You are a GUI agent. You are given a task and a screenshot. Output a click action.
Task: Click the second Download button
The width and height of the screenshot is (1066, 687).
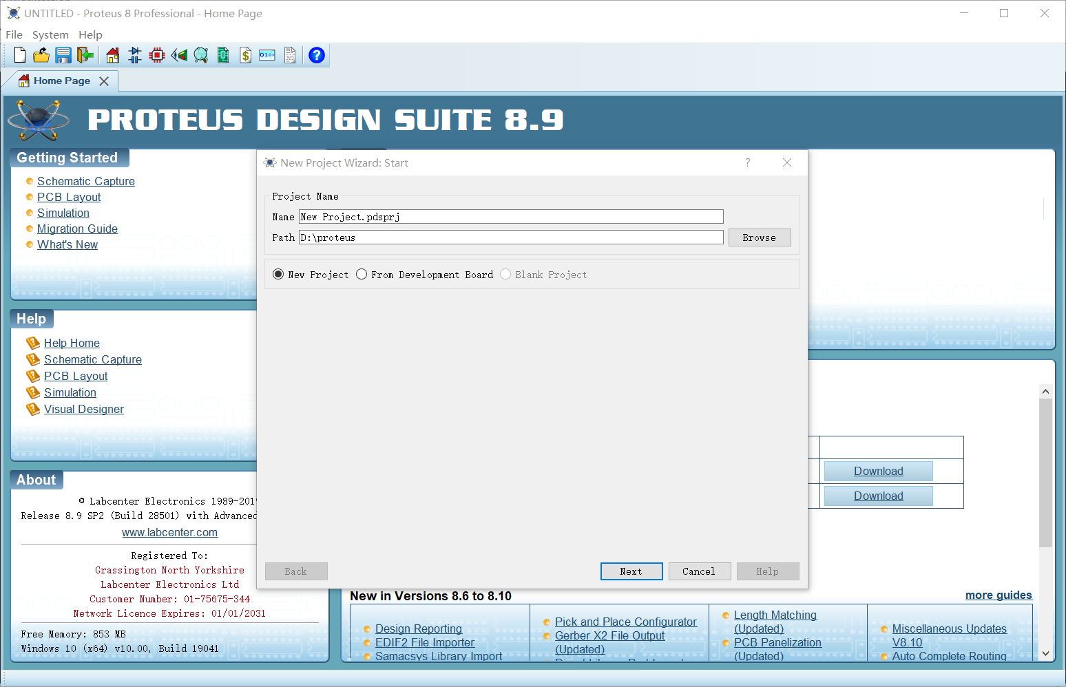pos(879,496)
